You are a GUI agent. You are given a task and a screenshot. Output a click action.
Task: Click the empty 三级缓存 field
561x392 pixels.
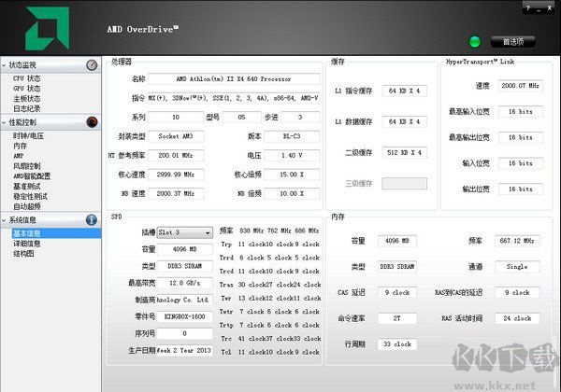(x=404, y=184)
